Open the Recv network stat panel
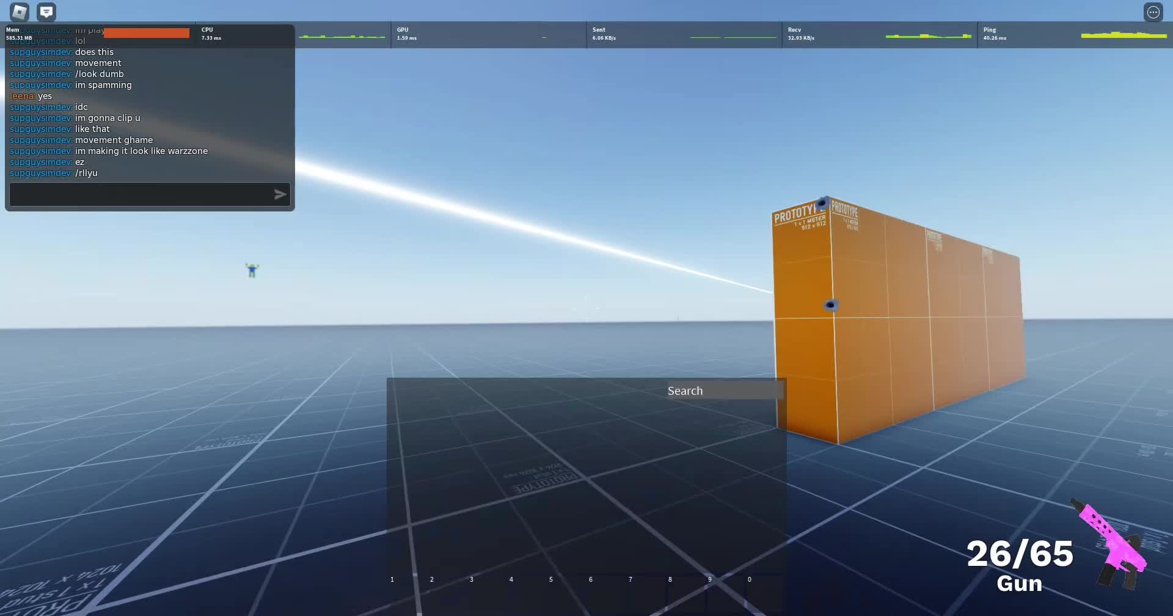 [x=880, y=34]
